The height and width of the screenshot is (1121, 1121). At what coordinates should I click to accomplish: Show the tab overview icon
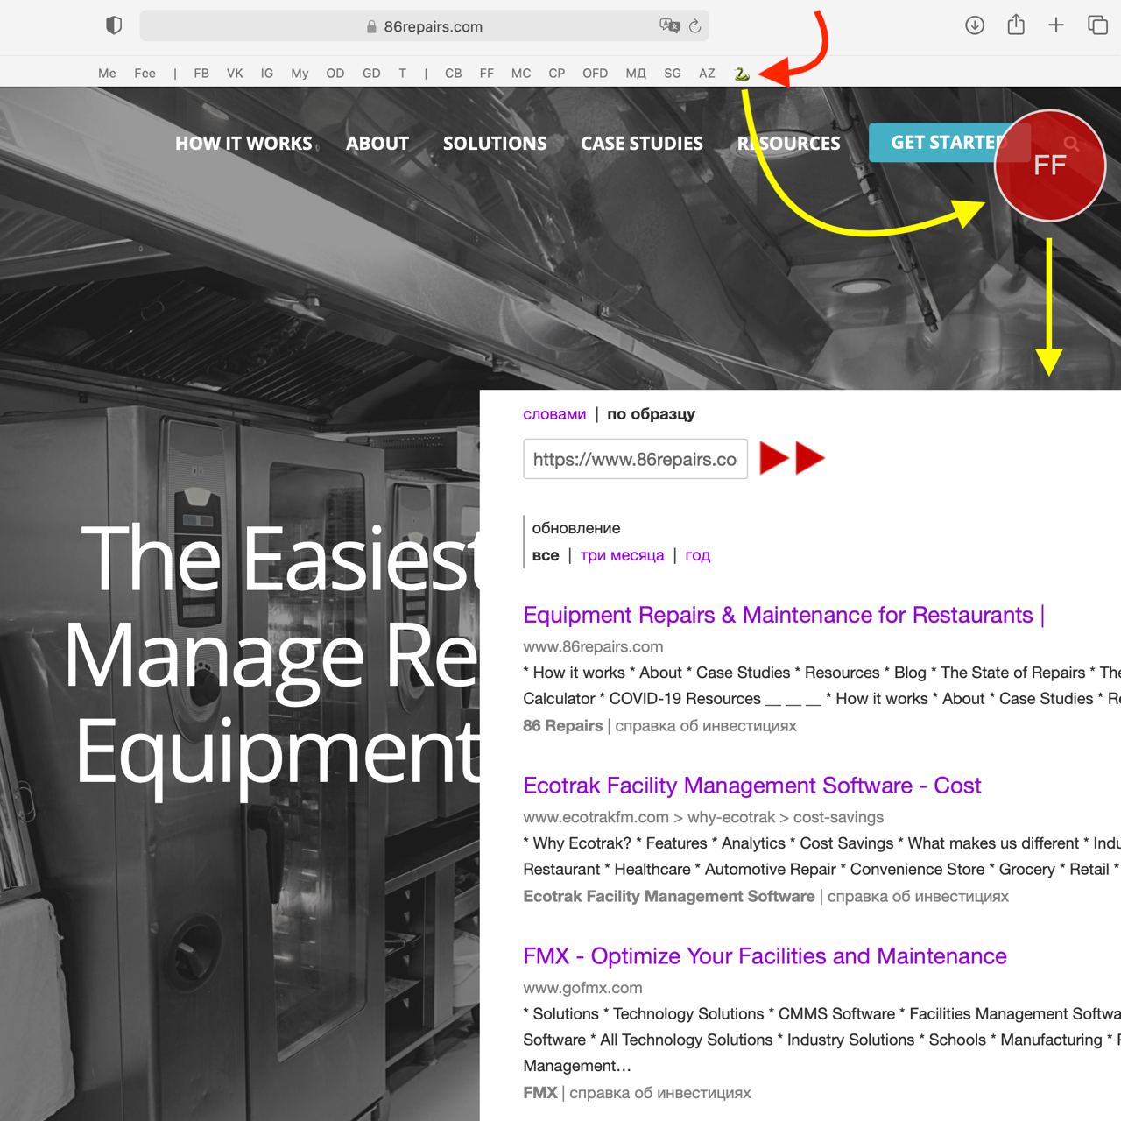pos(1097,25)
